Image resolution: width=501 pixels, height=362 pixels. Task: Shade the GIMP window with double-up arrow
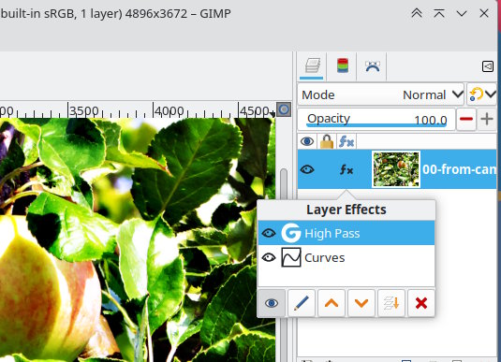pos(417,13)
